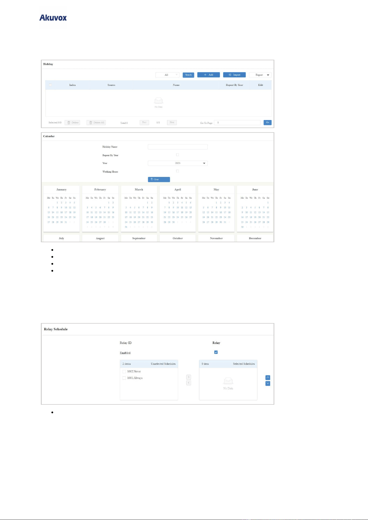The image size is (368, 520).
Task: Click the Relay Schedule panel title
Action: point(56,329)
